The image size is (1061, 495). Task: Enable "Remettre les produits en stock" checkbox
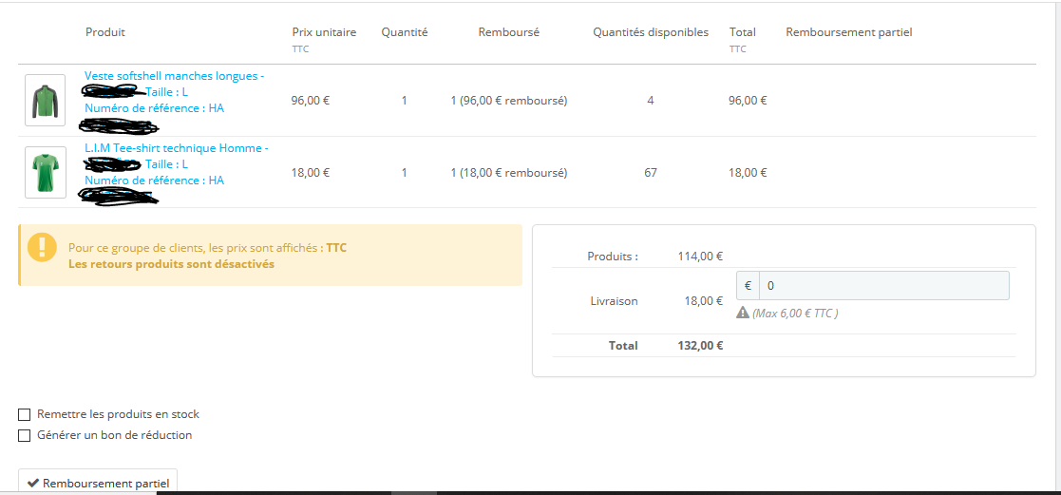coord(24,414)
